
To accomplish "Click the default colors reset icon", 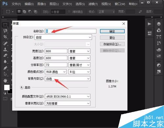I will coord(5,93).
